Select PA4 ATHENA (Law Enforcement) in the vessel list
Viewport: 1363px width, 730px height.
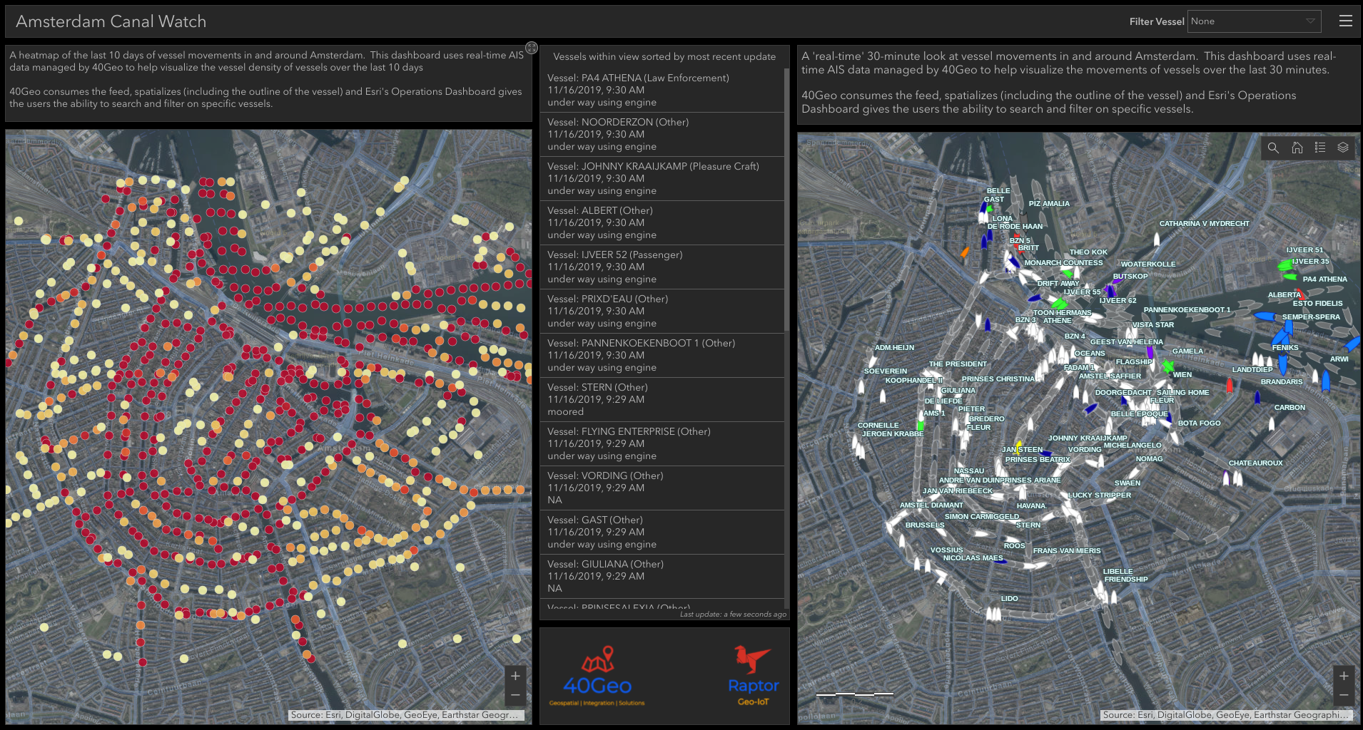(662, 91)
